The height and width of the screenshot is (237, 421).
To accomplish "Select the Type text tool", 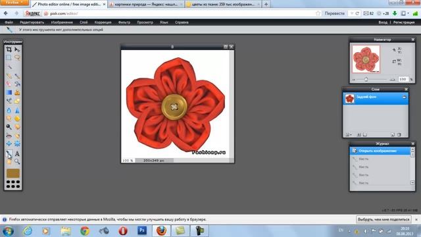I will (x=17, y=153).
